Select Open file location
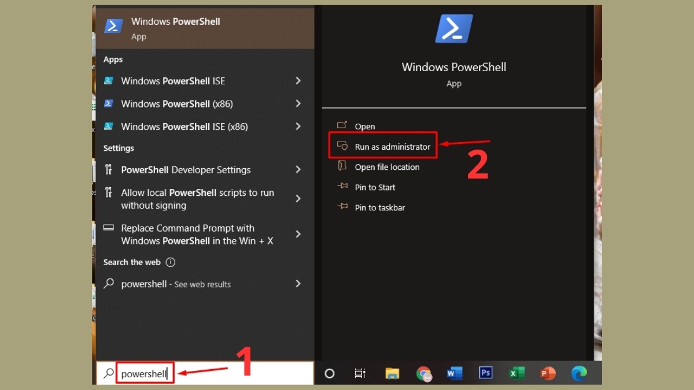The width and height of the screenshot is (694, 390). pyautogui.click(x=387, y=167)
